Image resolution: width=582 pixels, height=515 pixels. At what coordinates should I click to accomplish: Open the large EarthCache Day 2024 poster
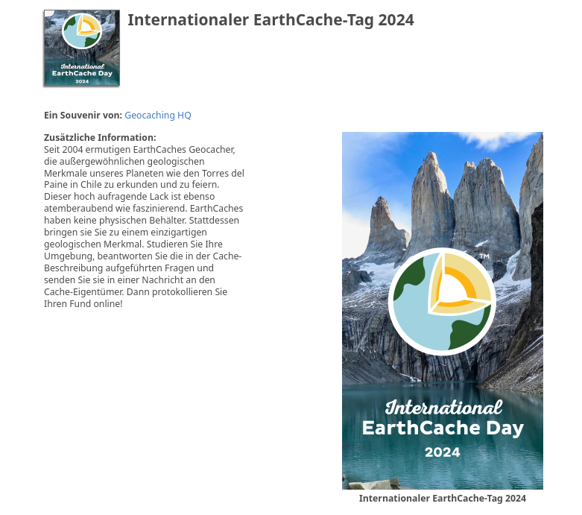(443, 311)
